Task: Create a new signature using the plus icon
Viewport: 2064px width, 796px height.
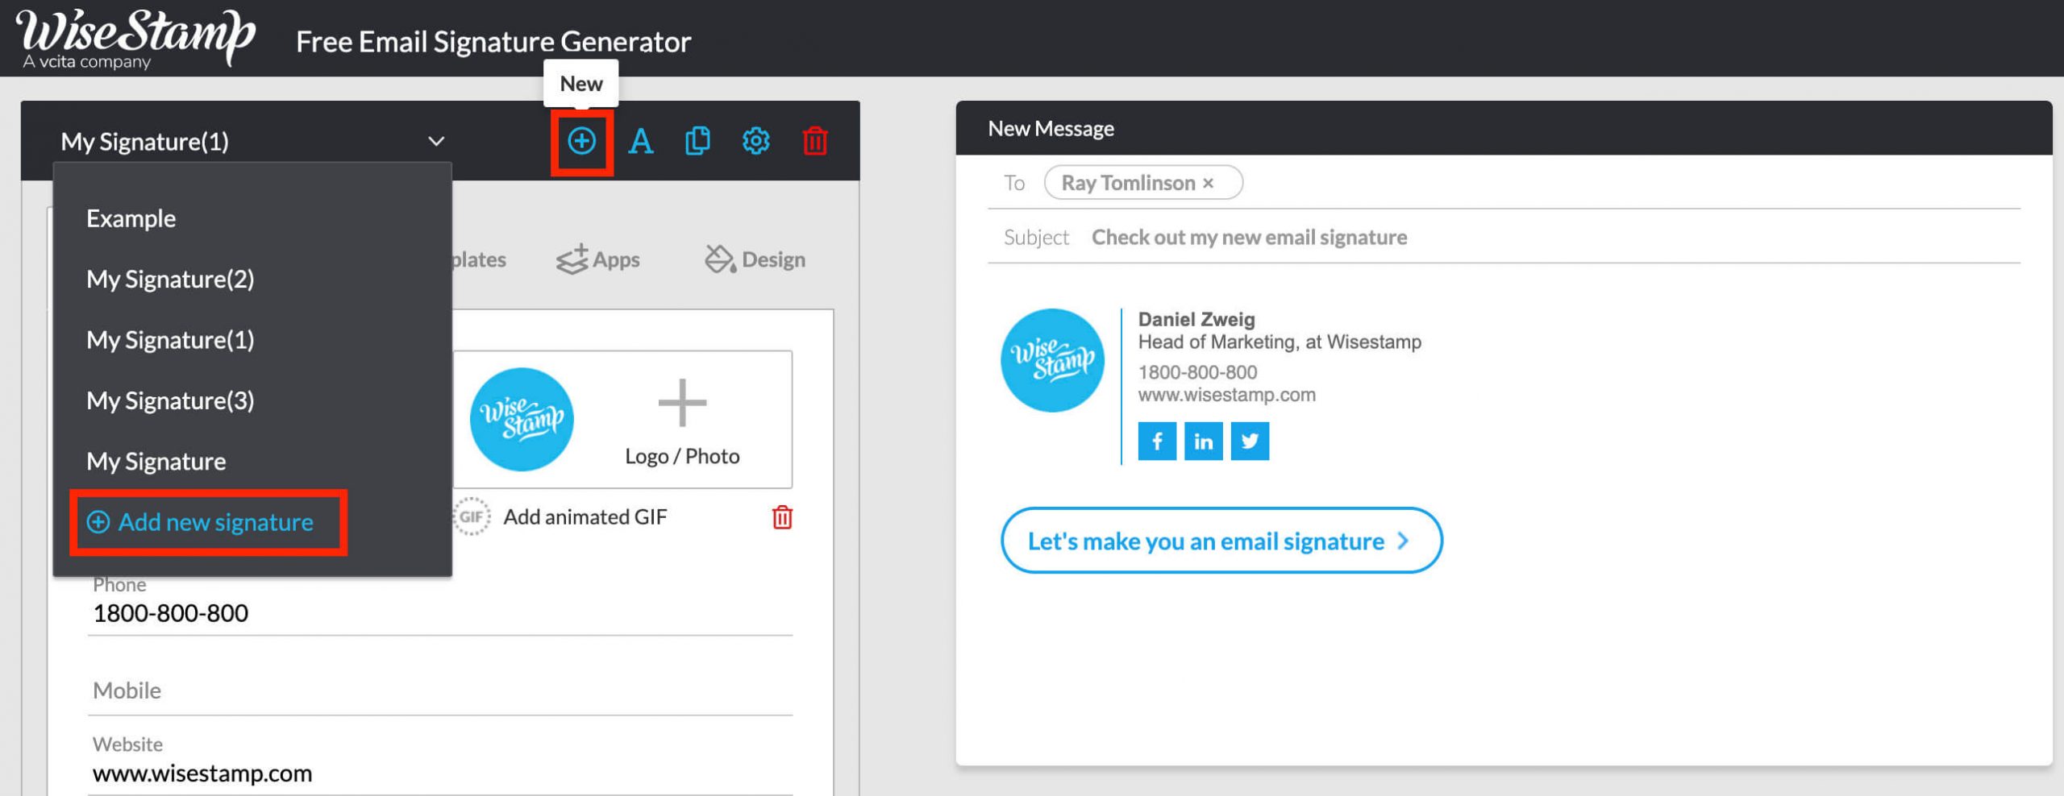Action: (x=582, y=141)
